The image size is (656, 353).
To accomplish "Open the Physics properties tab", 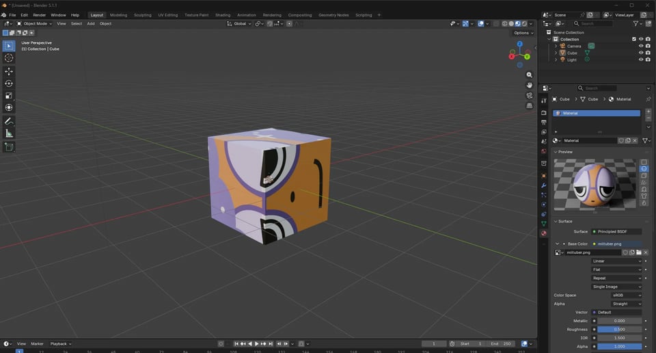I will [x=544, y=205].
